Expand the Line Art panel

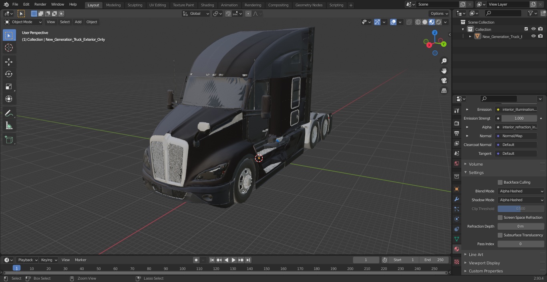pos(476,254)
